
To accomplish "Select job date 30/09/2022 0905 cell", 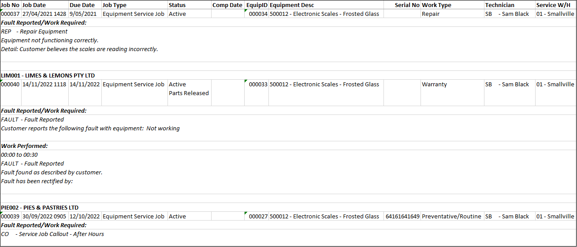I will [x=44, y=217].
